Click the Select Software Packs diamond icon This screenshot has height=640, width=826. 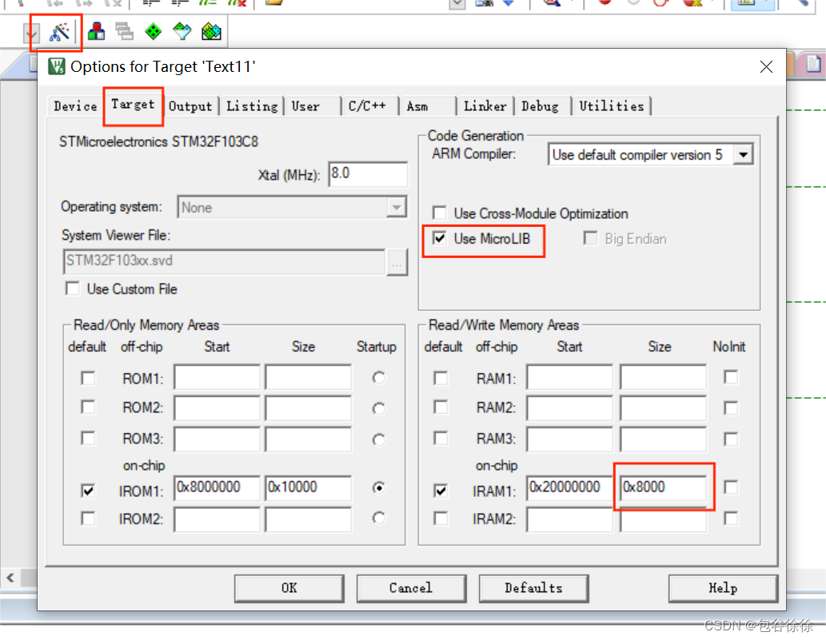click(x=182, y=32)
